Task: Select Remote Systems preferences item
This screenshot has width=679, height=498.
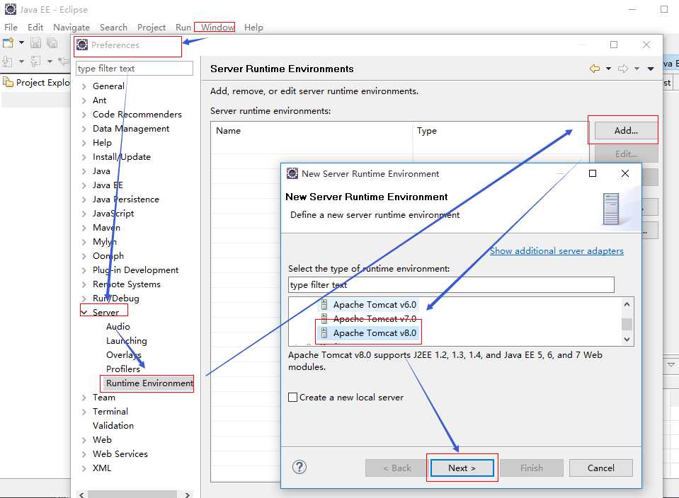Action: click(127, 284)
